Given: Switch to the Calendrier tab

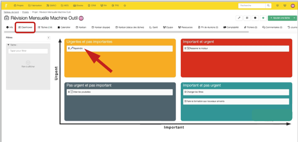Looking at the screenshot, I should 64,27.
